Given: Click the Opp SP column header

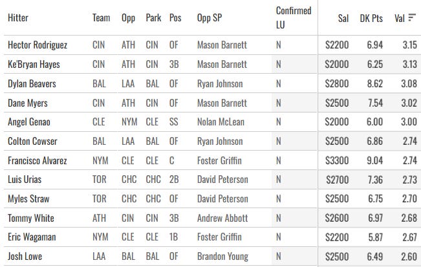Looking at the screenshot, I should click(210, 17).
